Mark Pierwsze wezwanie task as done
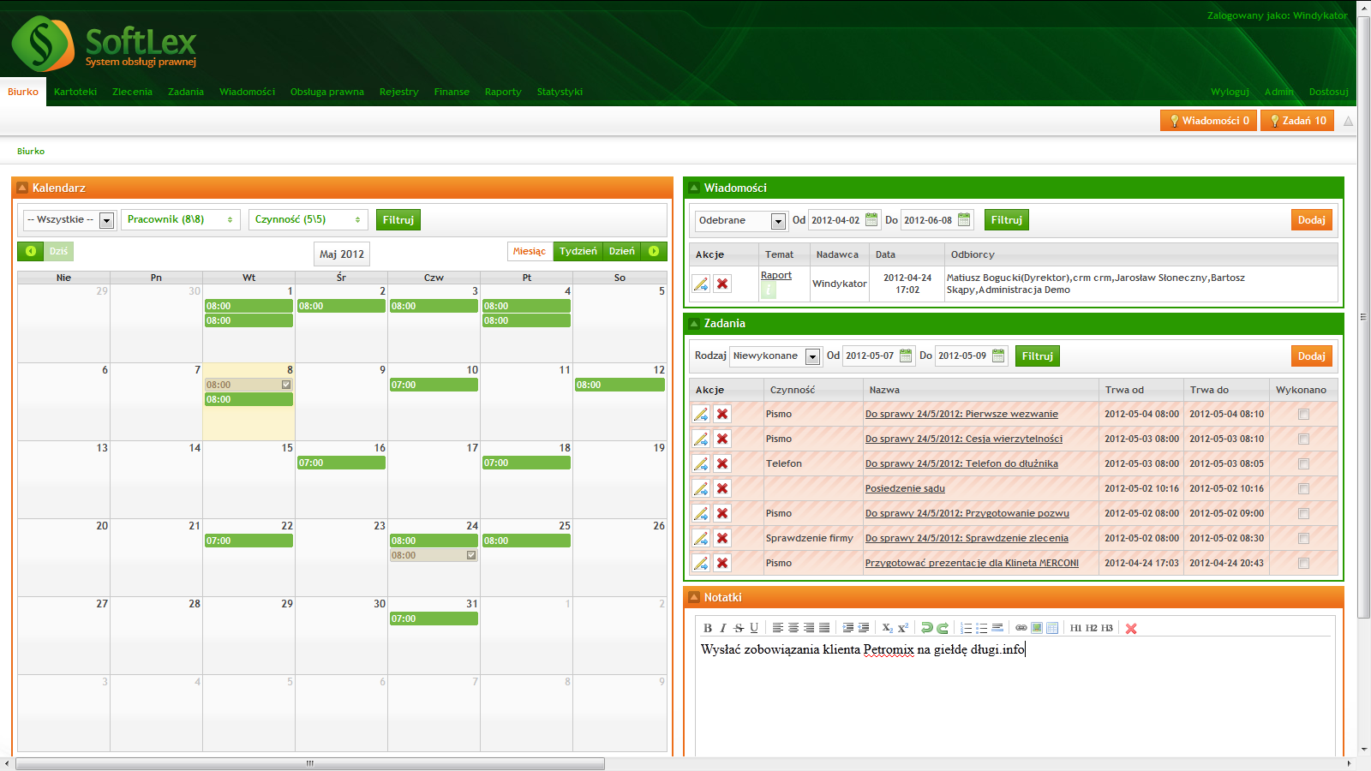Viewport: 1371px width, 771px height. [x=1303, y=414]
